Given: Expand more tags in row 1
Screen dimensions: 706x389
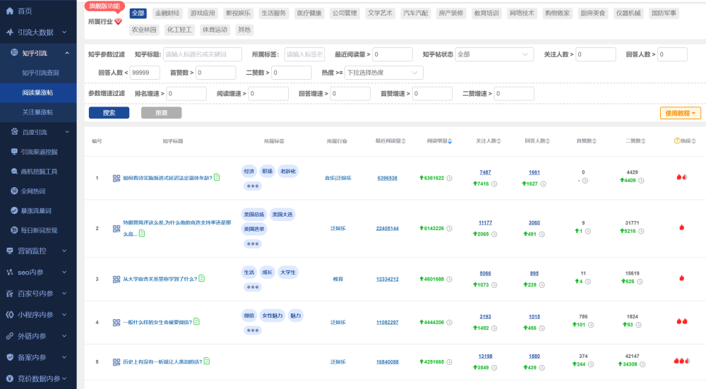Looking at the screenshot, I should 253,186.
